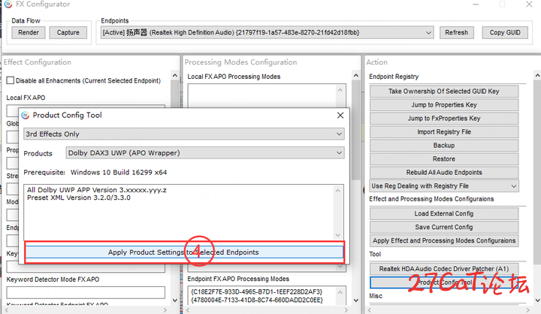Click into the Keyword Detector Mode FX APO field
Viewport: 541px width, 314px height.
click(86, 292)
